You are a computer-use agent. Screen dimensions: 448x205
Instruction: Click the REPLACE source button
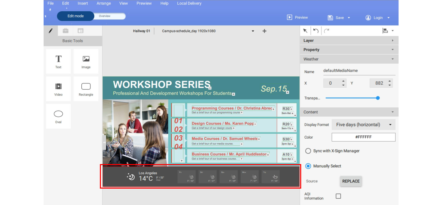351,181
